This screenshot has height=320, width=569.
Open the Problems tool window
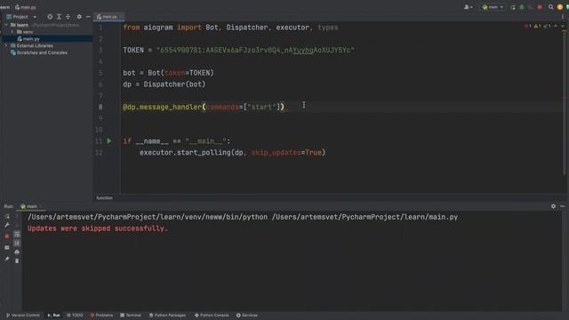[x=101, y=316]
